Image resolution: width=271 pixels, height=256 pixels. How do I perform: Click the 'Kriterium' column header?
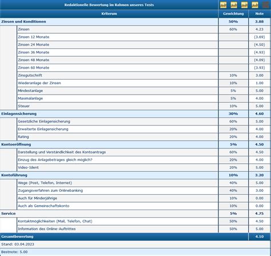109,14
